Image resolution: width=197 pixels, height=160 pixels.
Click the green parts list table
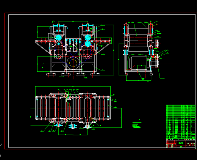(x=181, y=122)
